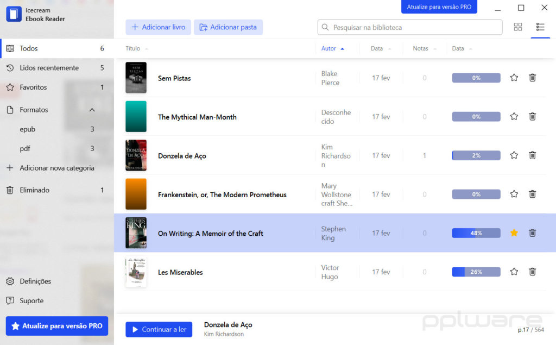Mark Frankenstein as favorite
This screenshot has width=556, height=345.
[514, 194]
